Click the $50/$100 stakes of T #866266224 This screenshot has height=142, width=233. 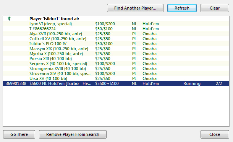104,29
